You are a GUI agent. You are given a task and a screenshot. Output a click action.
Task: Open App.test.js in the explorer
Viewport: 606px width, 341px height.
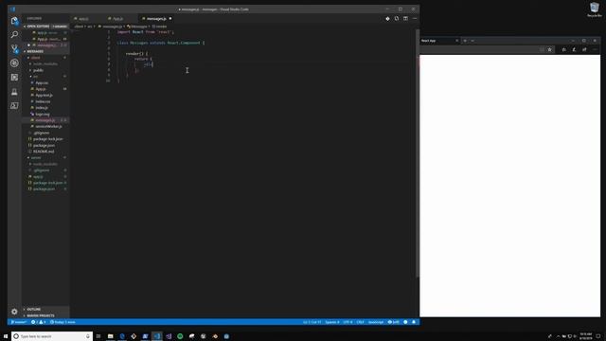[x=44, y=95]
